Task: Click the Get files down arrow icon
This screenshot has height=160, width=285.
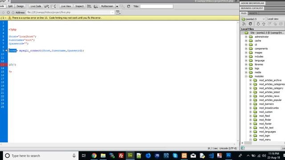Action: click(258, 24)
